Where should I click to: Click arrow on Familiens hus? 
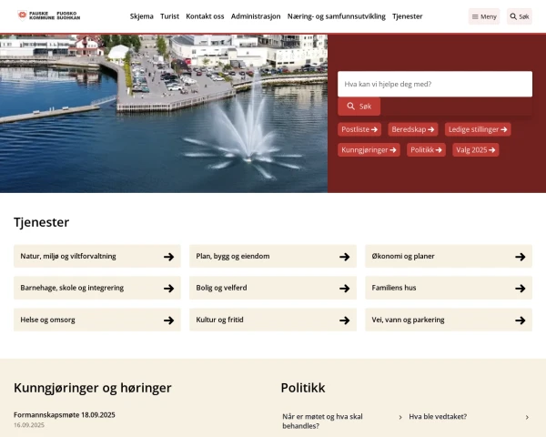pyautogui.click(x=520, y=289)
